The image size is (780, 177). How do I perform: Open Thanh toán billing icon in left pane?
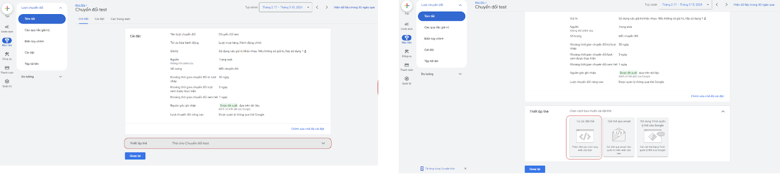pyautogui.click(x=7, y=69)
